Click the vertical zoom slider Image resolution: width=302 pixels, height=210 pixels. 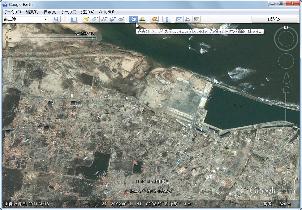[x=286, y=107]
